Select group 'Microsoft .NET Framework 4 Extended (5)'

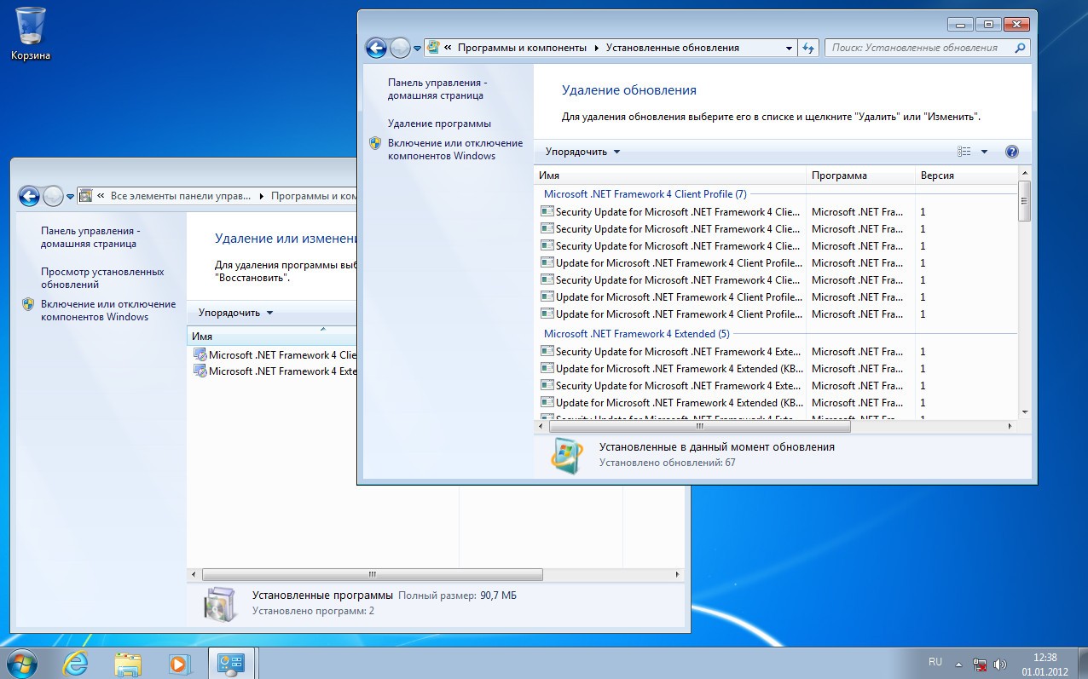pos(636,334)
